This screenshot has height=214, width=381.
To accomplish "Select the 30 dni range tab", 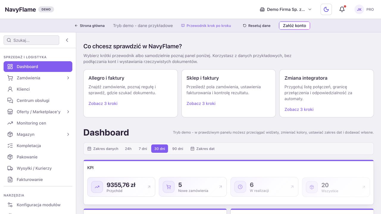I will point(160,149).
